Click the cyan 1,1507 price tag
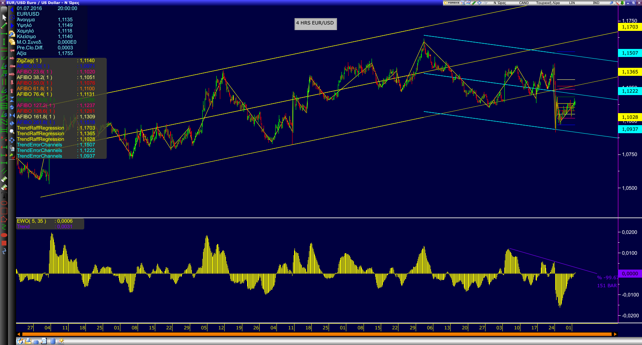Image resolution: width=642 pixels, height=345 pixels. 630,53
